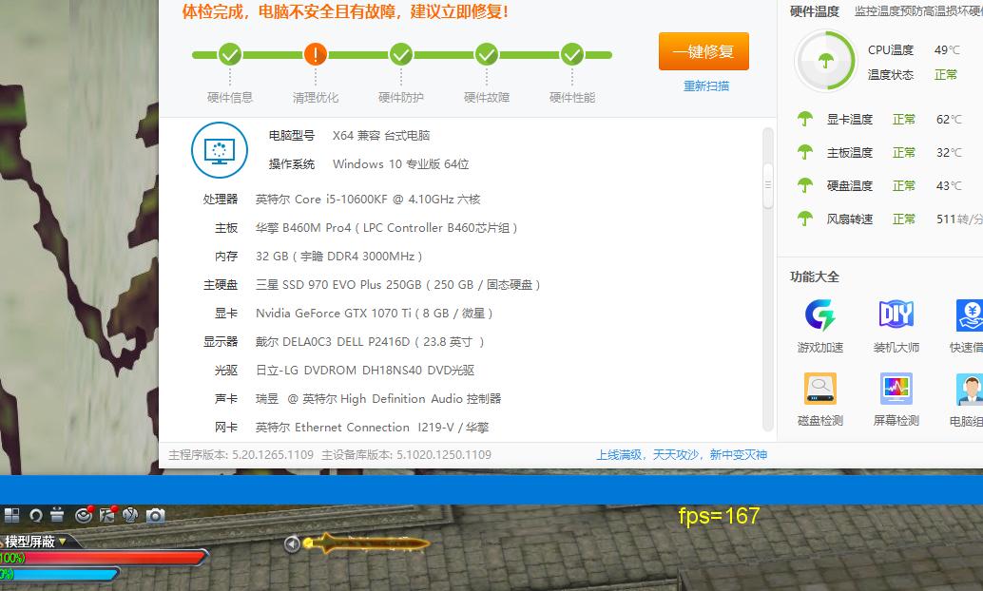
Task: Click the computer monitor model icon
Action: 220,150
